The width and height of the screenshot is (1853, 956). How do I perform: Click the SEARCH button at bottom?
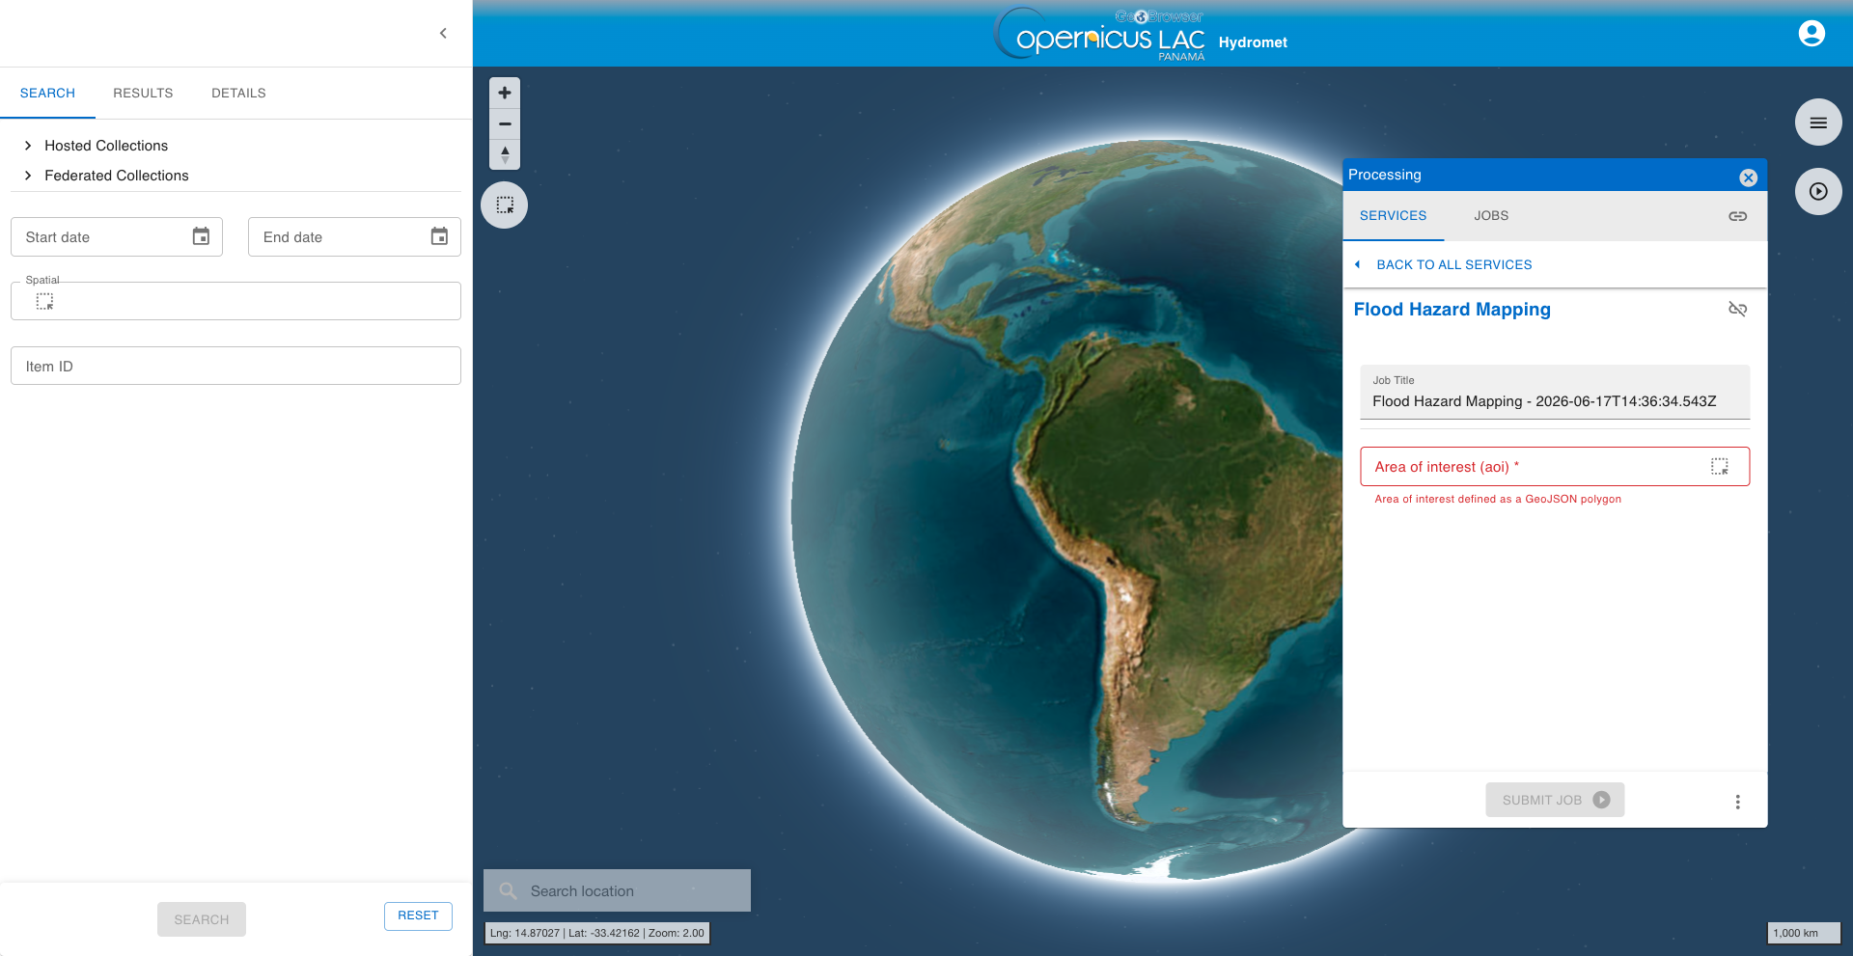pos(202,919)
